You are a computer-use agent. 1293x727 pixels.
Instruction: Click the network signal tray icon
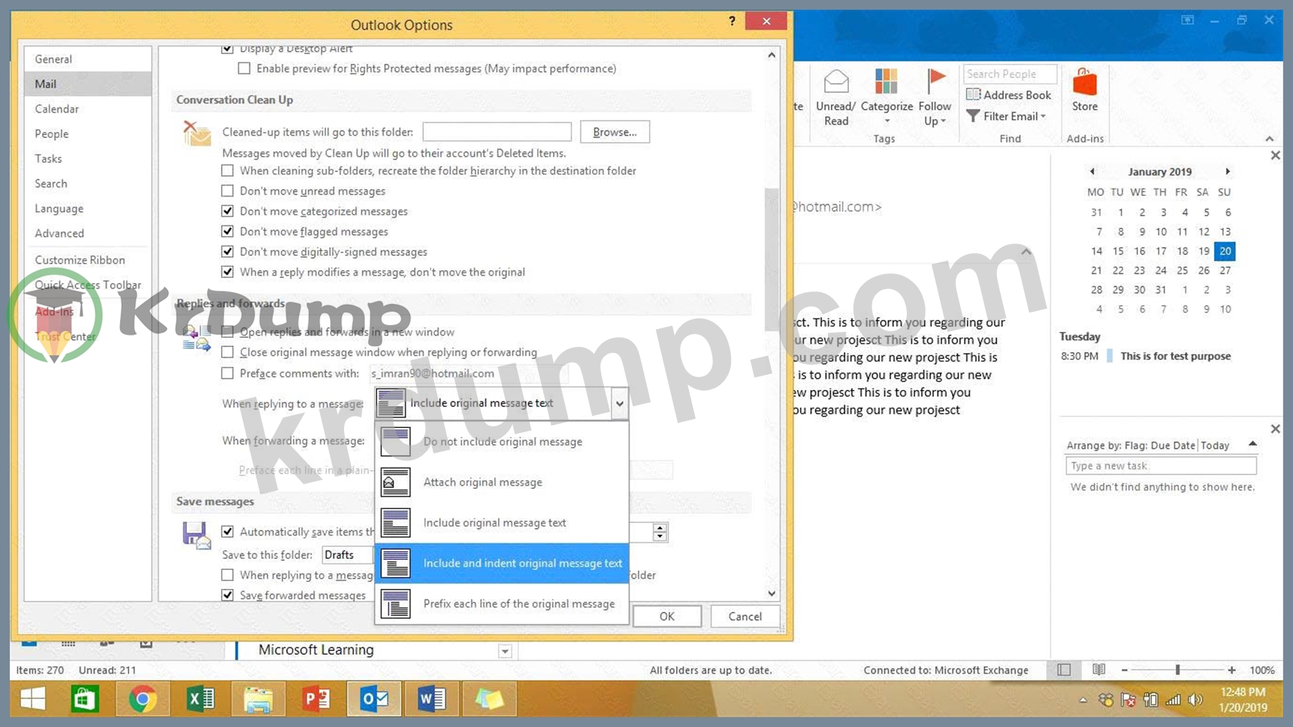[1173, 700]
